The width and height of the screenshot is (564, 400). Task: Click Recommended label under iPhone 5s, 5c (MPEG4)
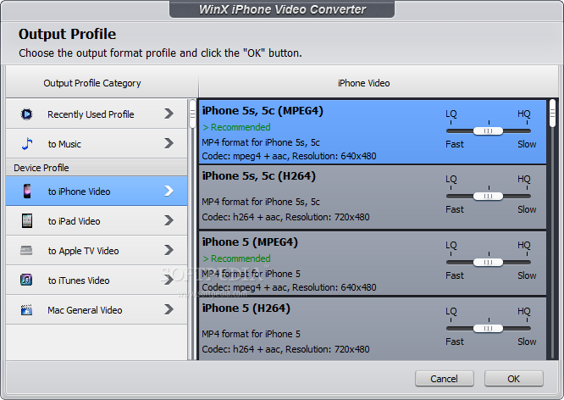(x=236, y=127)
